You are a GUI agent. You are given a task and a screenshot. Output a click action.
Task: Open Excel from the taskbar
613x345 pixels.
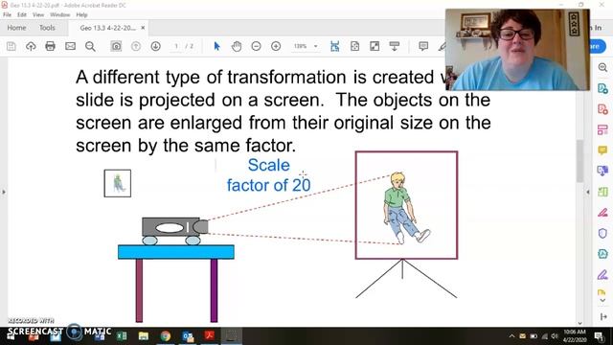pyautogui.click(x=122, y=335)
